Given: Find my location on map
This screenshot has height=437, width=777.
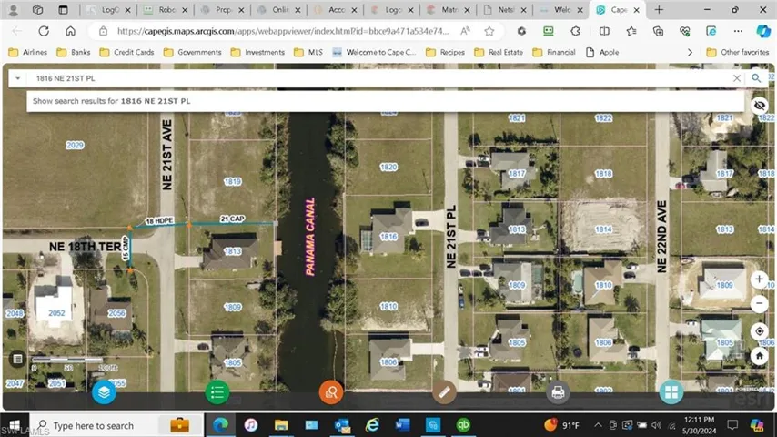Looking at the screenshot, I should tap(759, 330).
